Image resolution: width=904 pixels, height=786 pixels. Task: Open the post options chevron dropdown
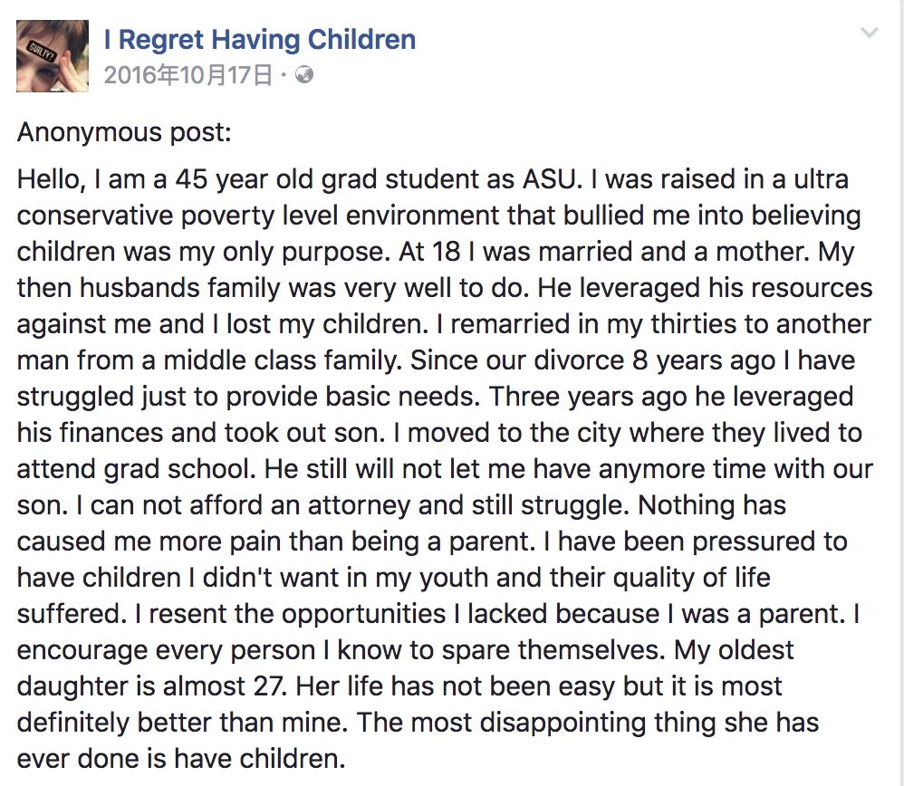870,34
